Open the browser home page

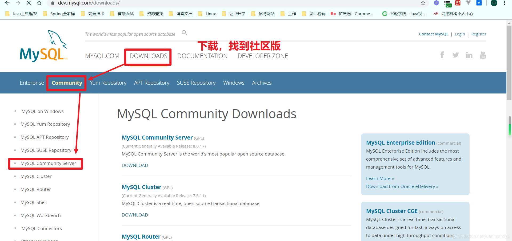[39, 3]
